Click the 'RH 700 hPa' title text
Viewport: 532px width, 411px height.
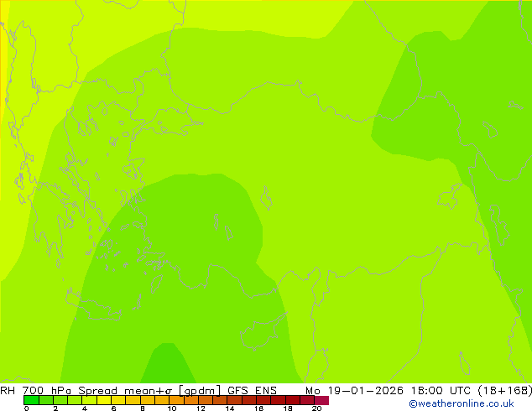click(x=35, y=390)
